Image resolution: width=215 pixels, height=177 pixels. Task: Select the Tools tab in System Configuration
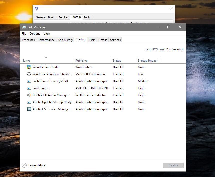point(87,17)
